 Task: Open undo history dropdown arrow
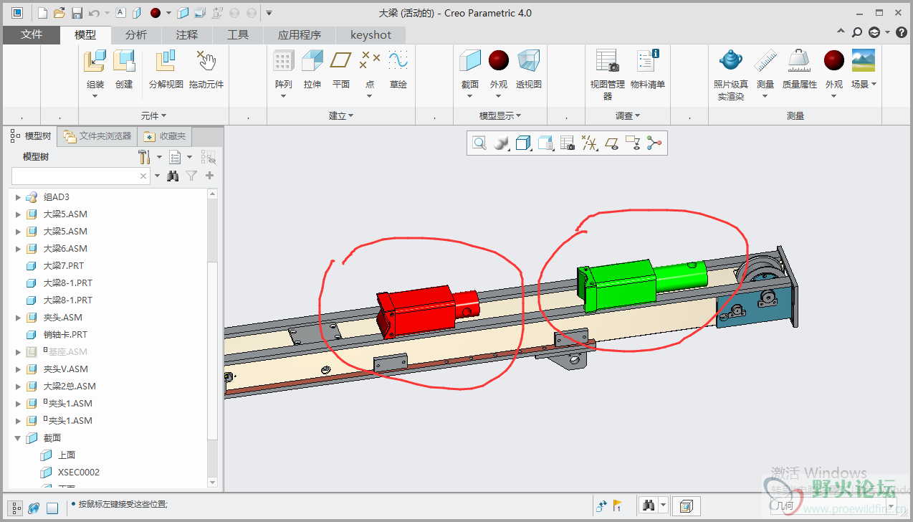click(x=107, y=13)
